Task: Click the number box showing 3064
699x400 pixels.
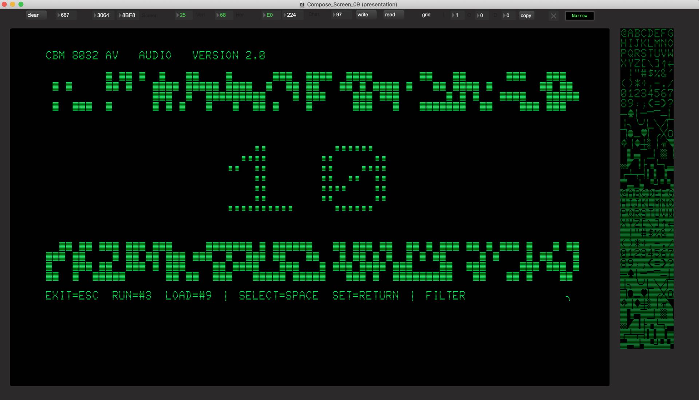Action: (103, 15)
